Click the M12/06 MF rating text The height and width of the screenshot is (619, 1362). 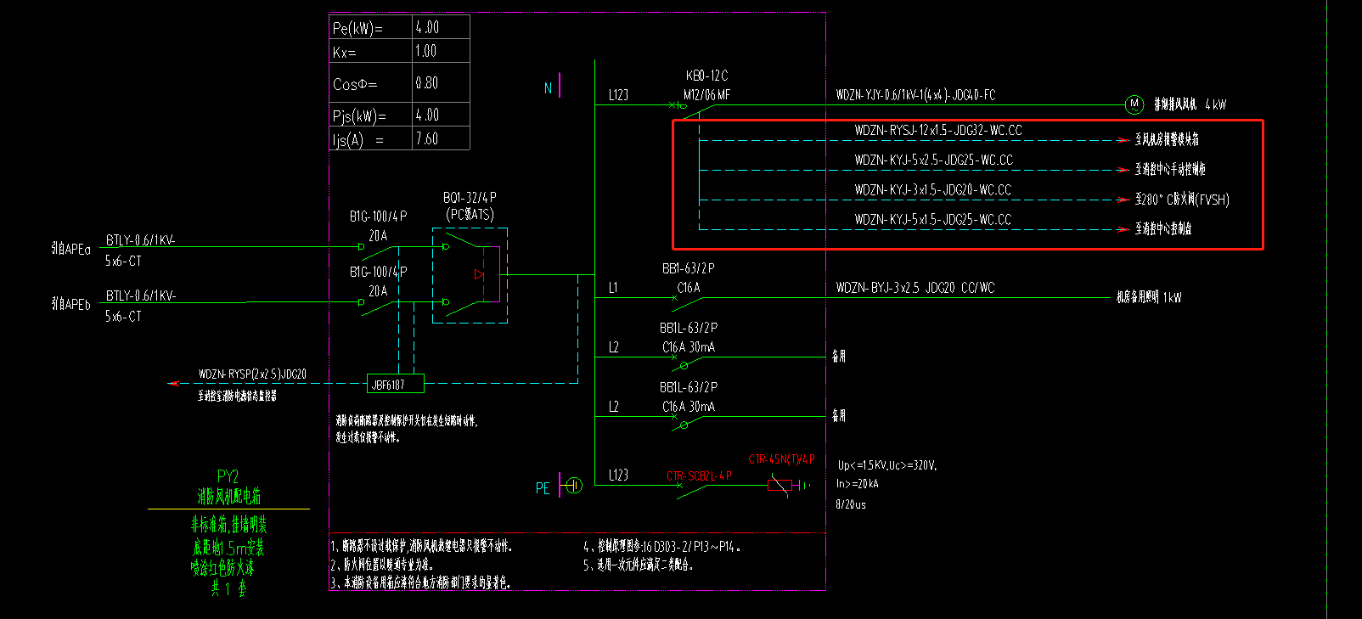706,95
